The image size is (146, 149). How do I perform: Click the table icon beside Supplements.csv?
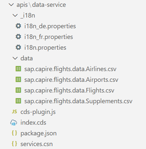coord(18,101)
